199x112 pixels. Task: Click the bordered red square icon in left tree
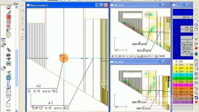8,26
